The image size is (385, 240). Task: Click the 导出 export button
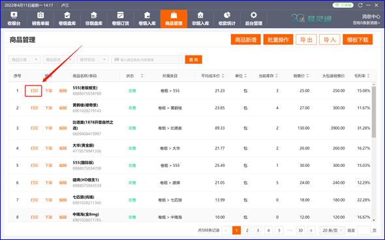[306, 40]
